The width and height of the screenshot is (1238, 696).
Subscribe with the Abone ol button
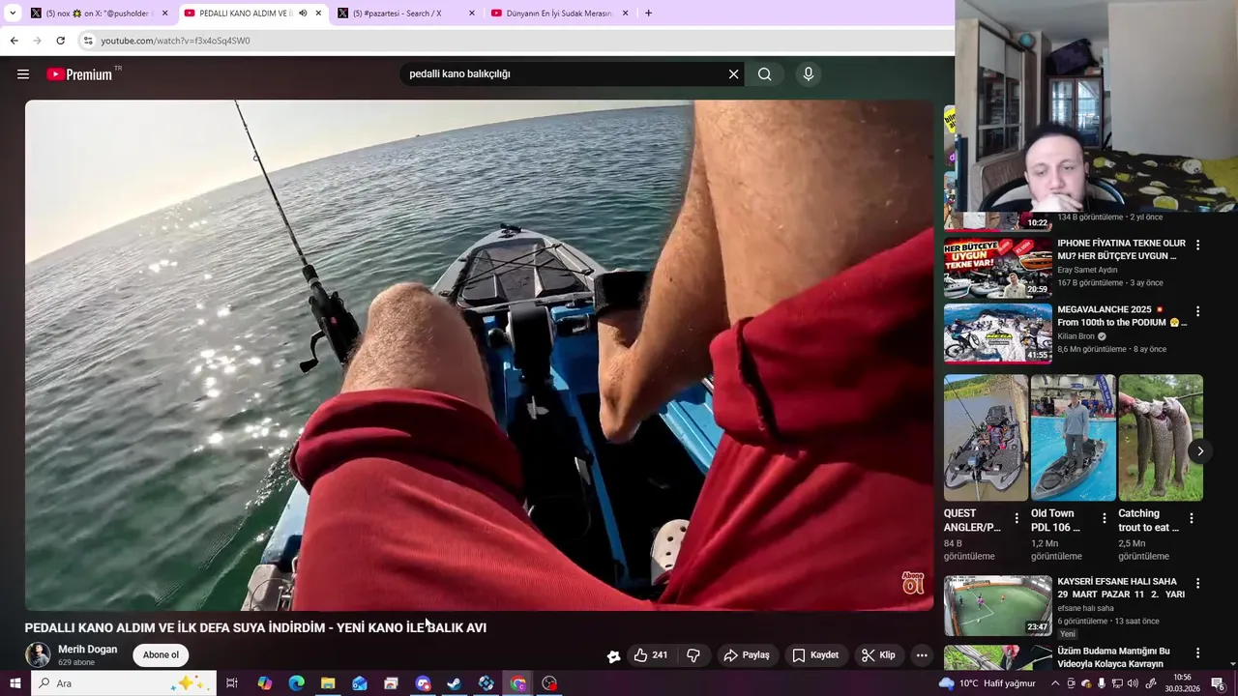(161, 655)
